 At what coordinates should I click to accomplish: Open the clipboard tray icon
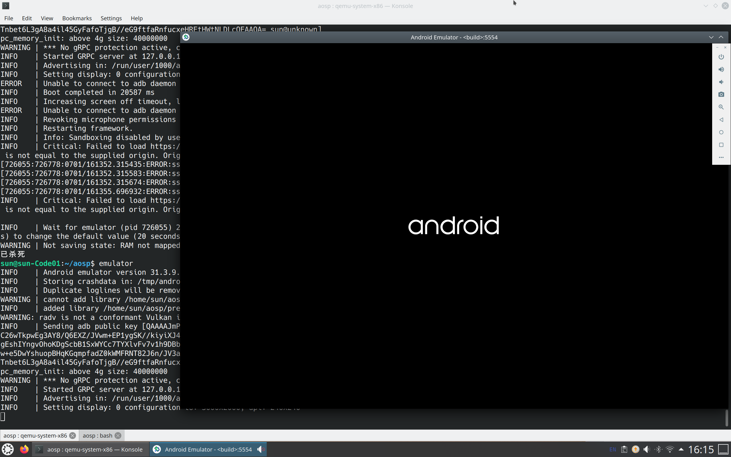click(x=624, y=450)
